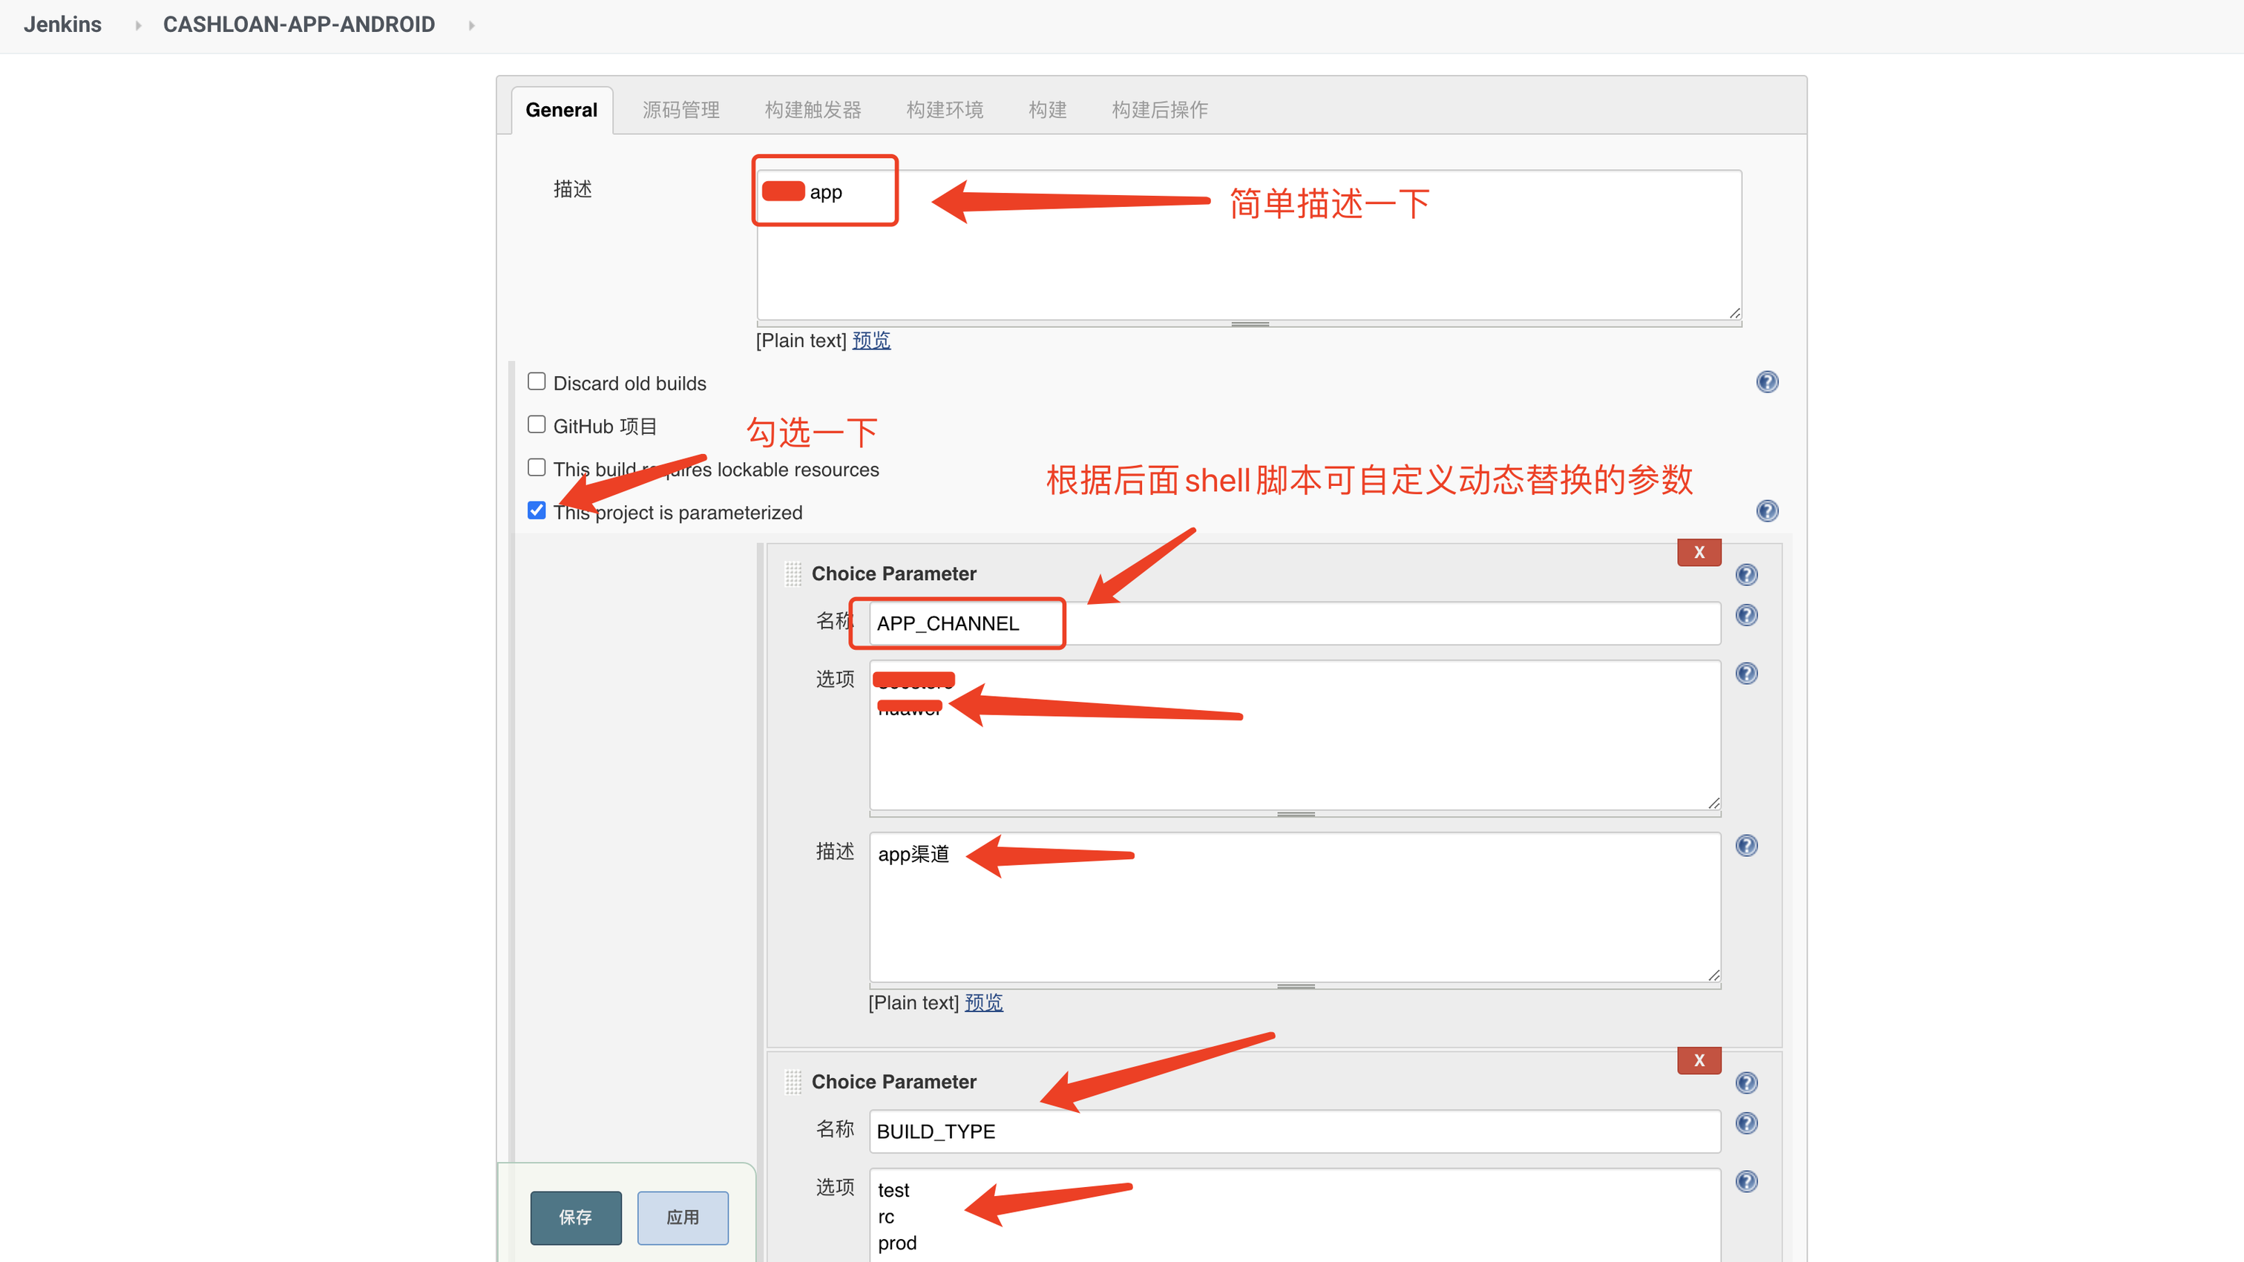Open help for APP_CHANNEL name field
Viewport: 2244px width, 1262px height.
[x=1746, y=616]
